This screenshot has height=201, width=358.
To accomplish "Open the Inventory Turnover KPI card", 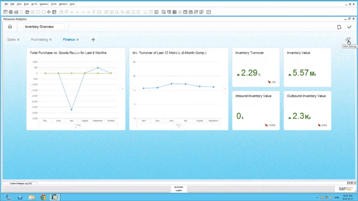I will (x=255, y=68).
